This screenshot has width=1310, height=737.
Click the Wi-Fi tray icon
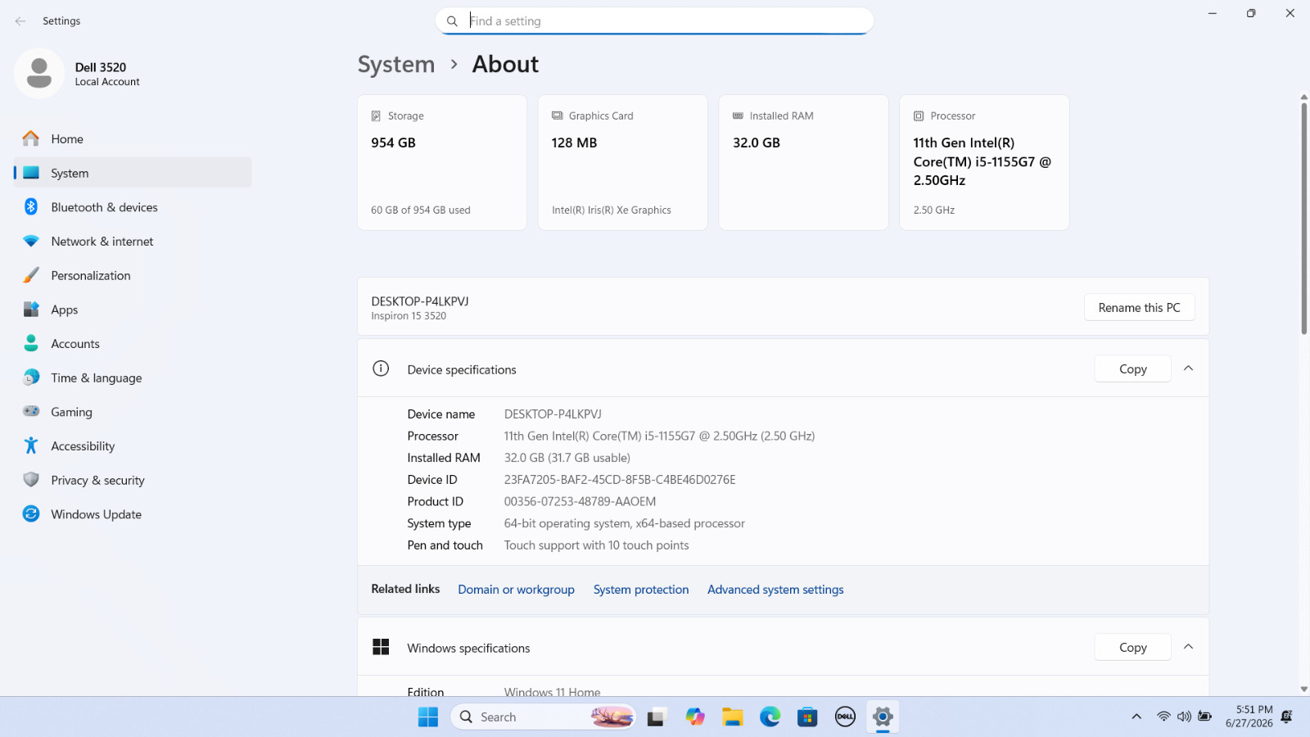1163,717
